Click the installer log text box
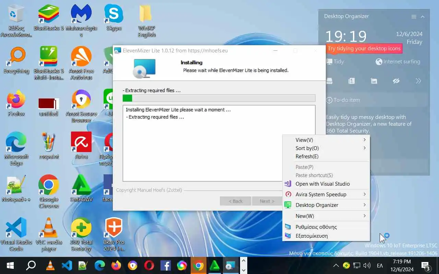The height and width of the screenshot is (274, 439). 219,143
